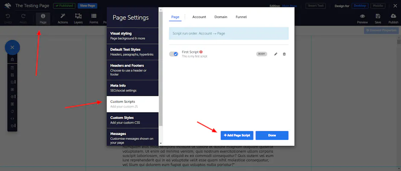Image resolution: width=401 pixels, height=171 pixels.
Task: Select the topmost widget bar icon below the X
Action: [x=12, y=59]
